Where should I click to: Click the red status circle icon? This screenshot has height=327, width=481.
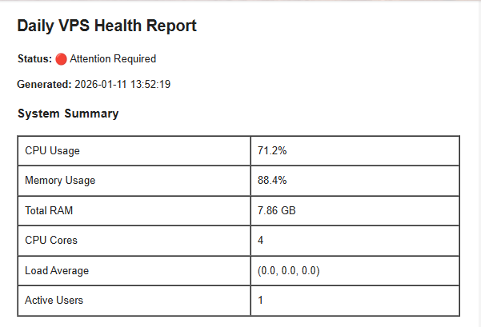61,59
